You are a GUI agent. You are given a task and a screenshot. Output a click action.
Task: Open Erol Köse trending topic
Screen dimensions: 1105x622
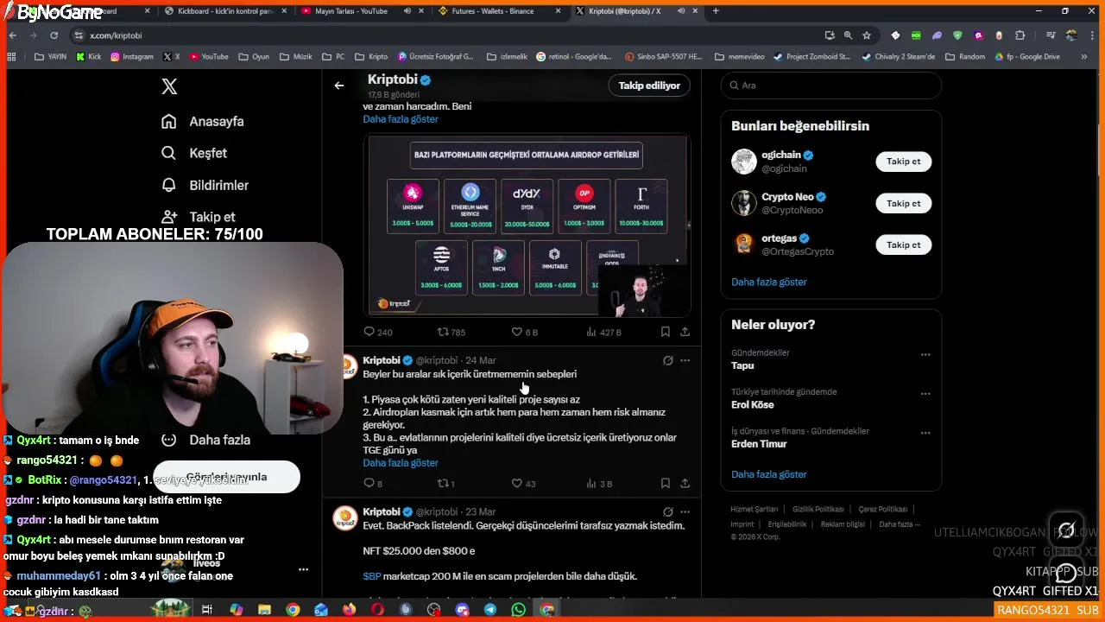tap(753, 404)
